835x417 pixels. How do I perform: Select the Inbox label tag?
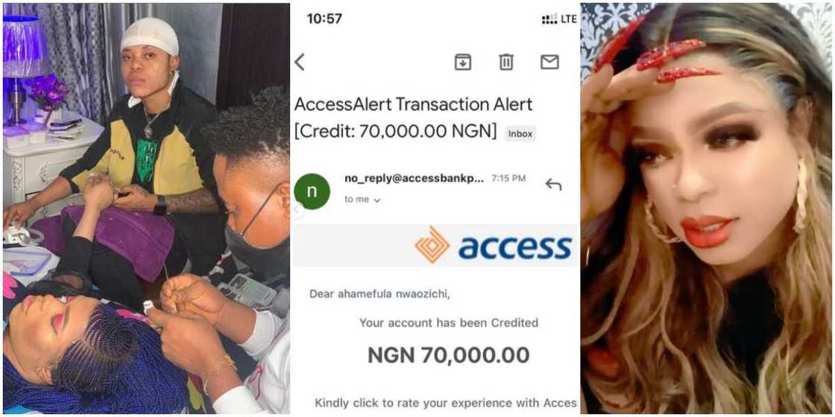[520, 134]
